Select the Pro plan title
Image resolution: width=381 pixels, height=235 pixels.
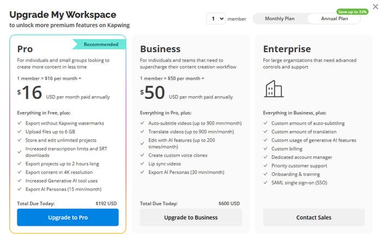click(x=25, y=49)
